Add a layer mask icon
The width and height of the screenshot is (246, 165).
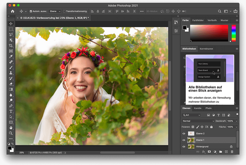tap(209, 152)
